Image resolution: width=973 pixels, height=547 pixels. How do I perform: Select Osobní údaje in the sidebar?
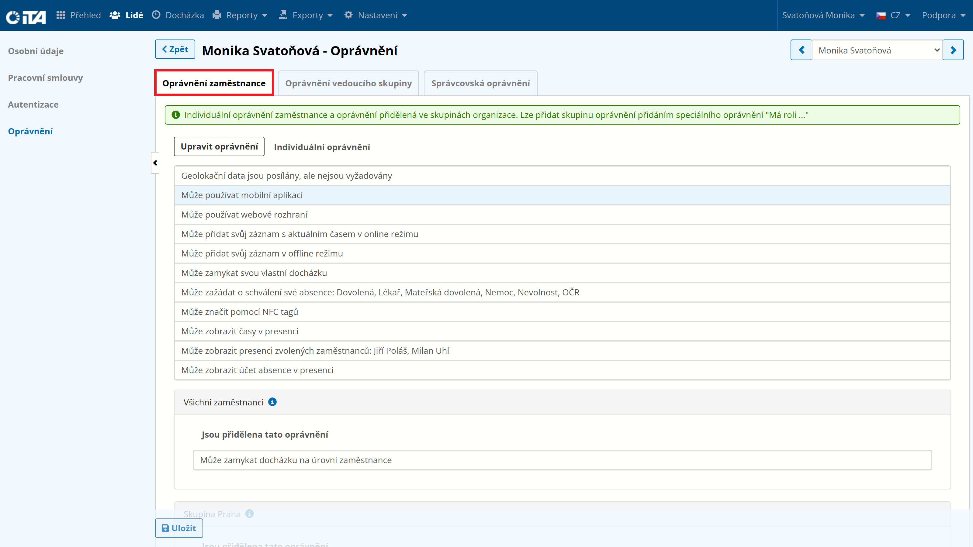pos(36,51)
